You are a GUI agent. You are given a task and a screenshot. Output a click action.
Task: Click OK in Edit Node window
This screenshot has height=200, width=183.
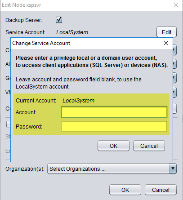tap(125, 190)
